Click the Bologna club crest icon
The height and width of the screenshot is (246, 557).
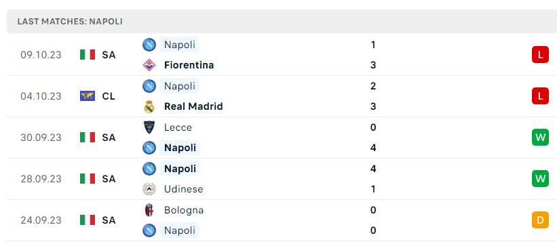click(x=149, y=210)
